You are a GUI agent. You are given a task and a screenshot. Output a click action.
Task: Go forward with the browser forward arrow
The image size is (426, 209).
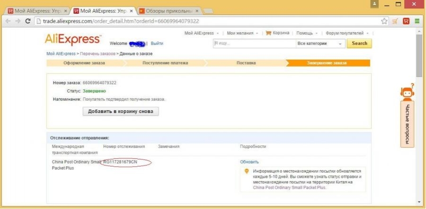18,21
